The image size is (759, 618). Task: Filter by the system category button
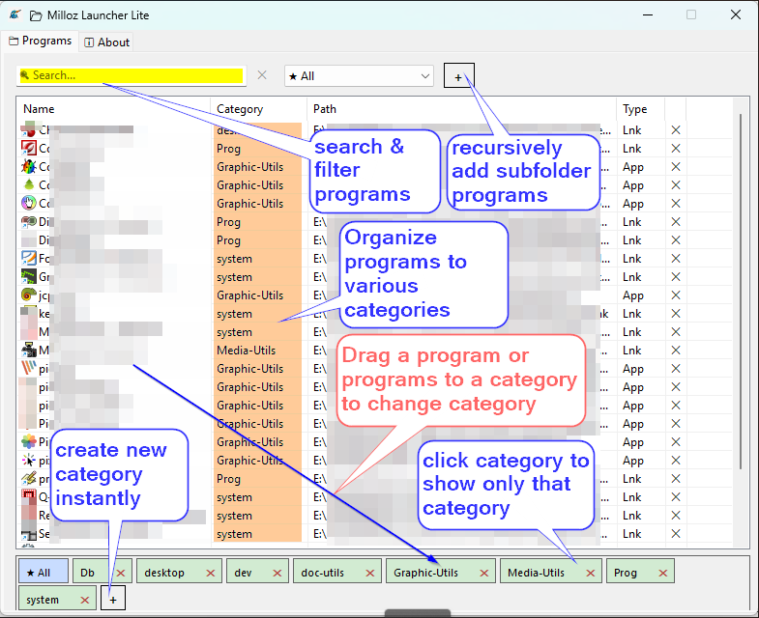point(43,600)
